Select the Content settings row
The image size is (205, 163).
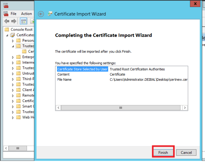coord(63,74)
